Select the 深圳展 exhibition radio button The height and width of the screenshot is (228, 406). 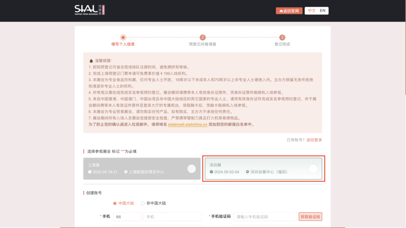click(x=313, y=168)
